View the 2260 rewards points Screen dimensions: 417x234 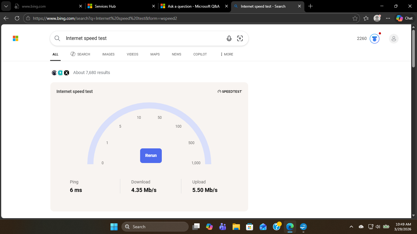[x=362, y=38]
